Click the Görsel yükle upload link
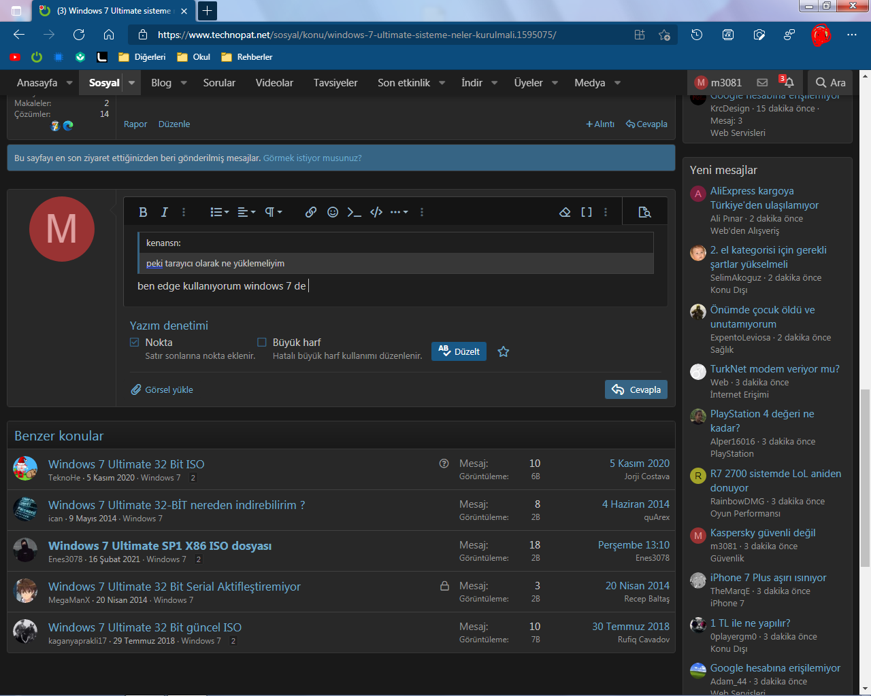The image size is (871, 696). click(162, 389)
